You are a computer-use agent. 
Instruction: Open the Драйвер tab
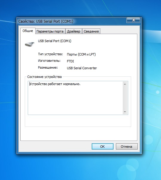click(x=73, y=31)
